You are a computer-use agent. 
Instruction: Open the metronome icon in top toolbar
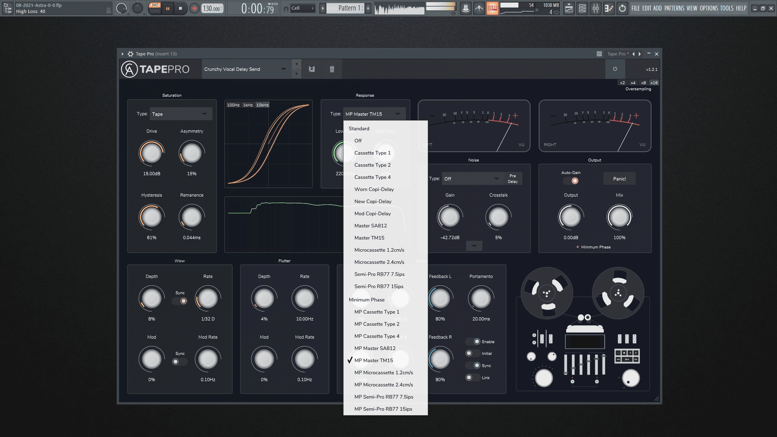466,8
